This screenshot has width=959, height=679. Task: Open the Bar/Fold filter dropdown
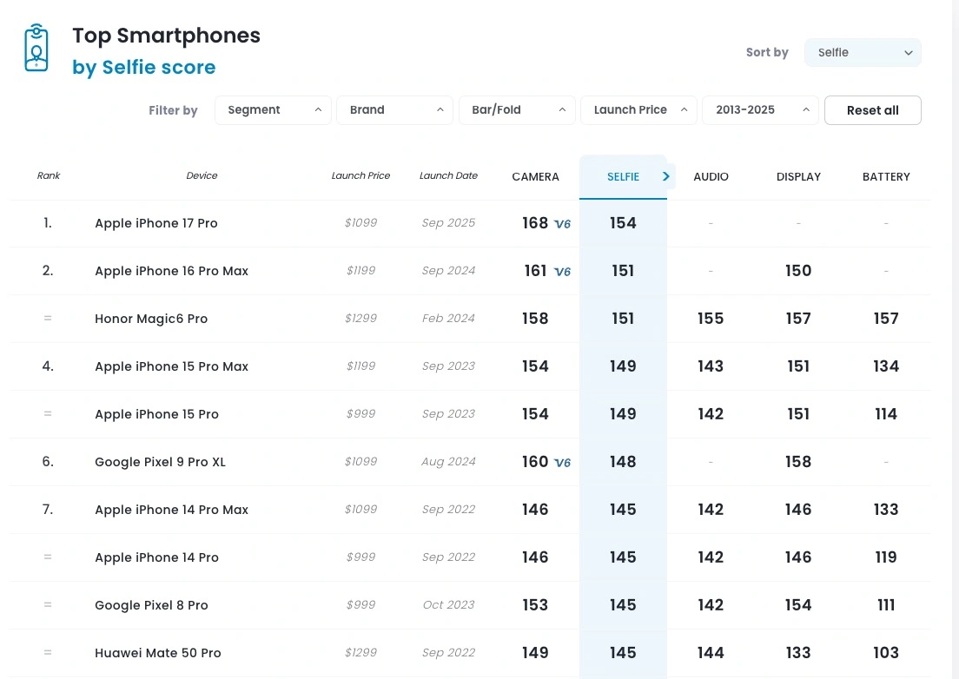point(517,110)
